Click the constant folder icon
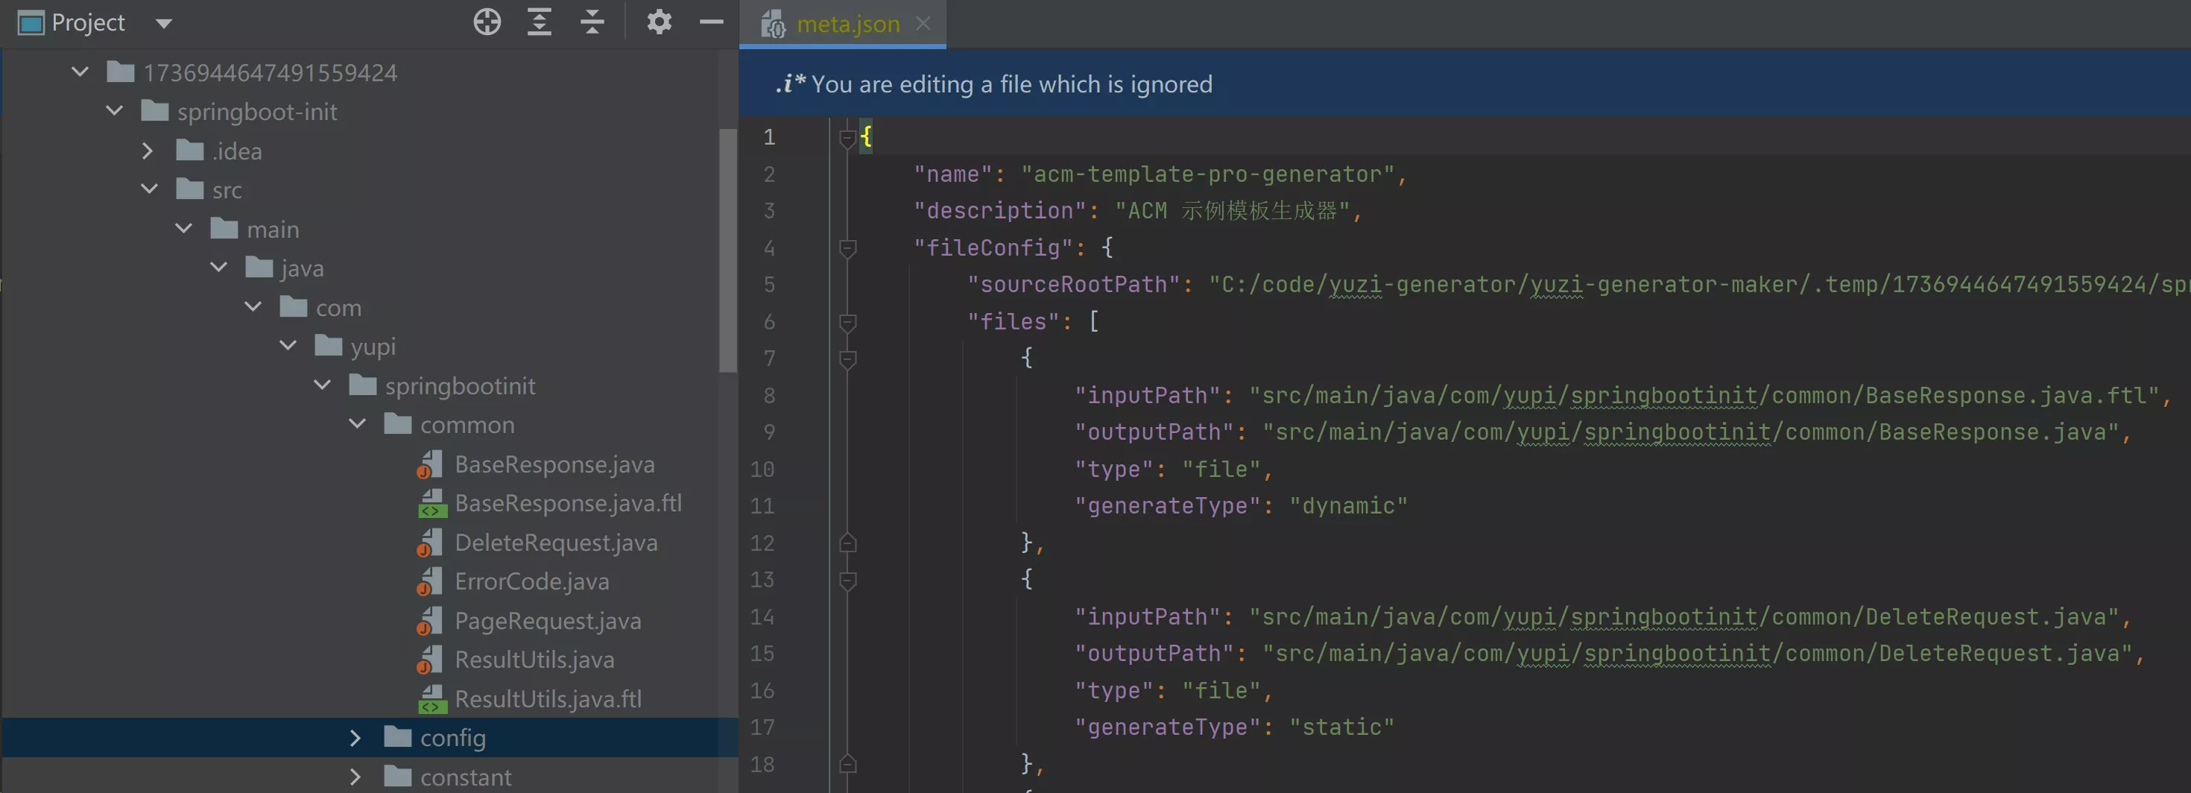The width and height of the screenshot is (2191, 793). coord(397,775)
